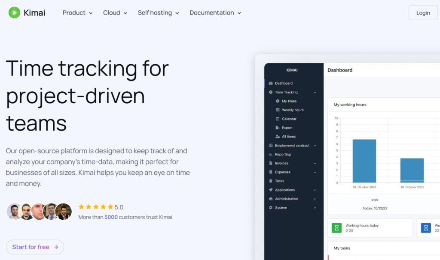Click the System gear icon
Screen dimensions: 440x260
(271, 208)
